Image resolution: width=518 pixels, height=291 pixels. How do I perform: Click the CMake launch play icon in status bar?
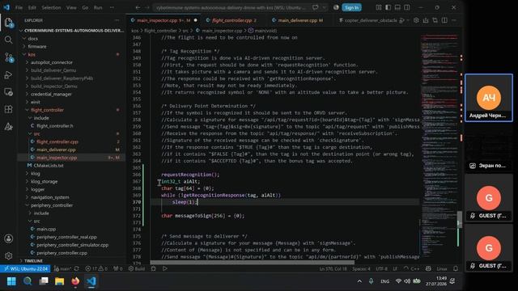tap(164, 268)
